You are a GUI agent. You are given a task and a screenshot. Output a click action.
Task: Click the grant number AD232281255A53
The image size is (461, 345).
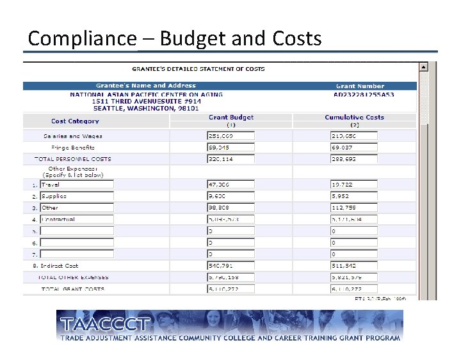[x=364, y=95]
